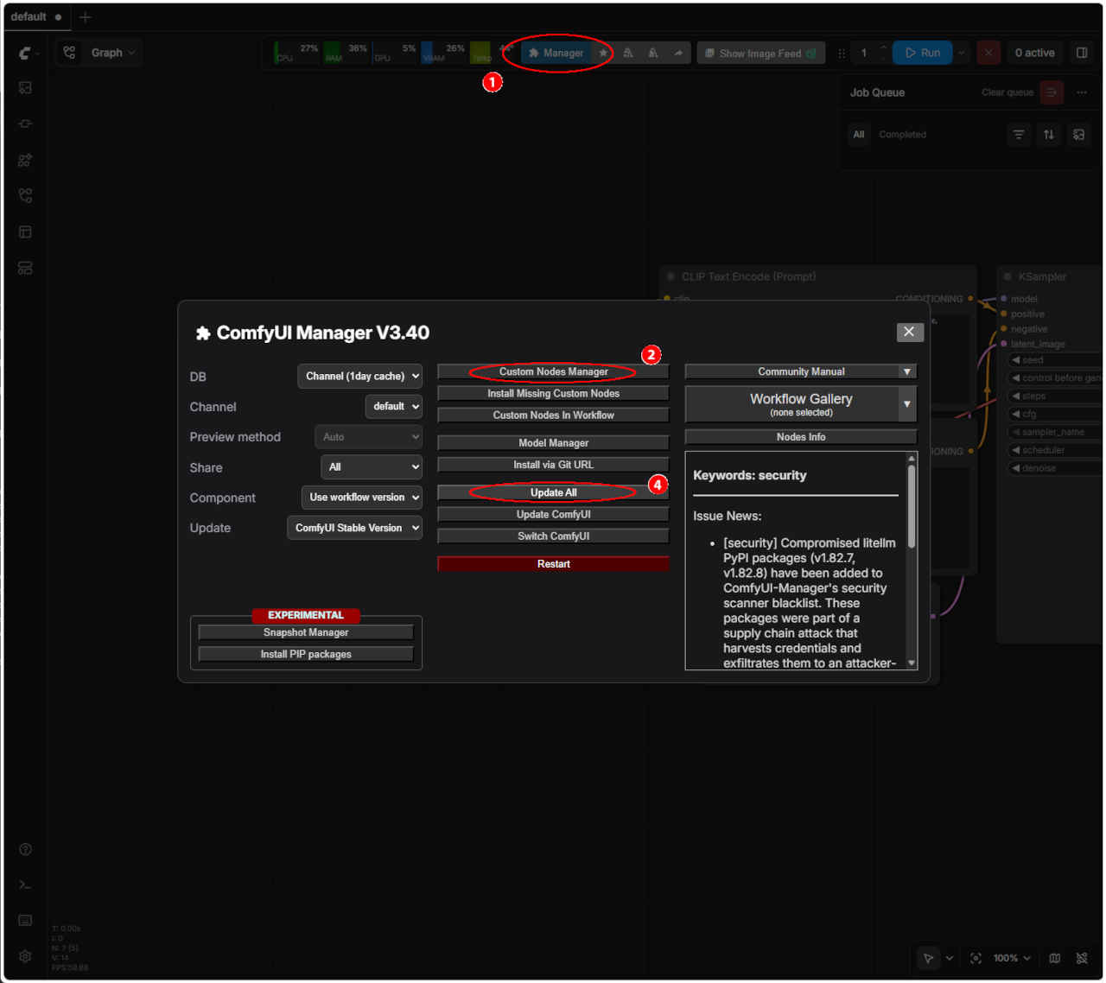This screenshot has width=1106, height=983.
Task: Click the fit view icon near zoom
Action: (976, 958)
